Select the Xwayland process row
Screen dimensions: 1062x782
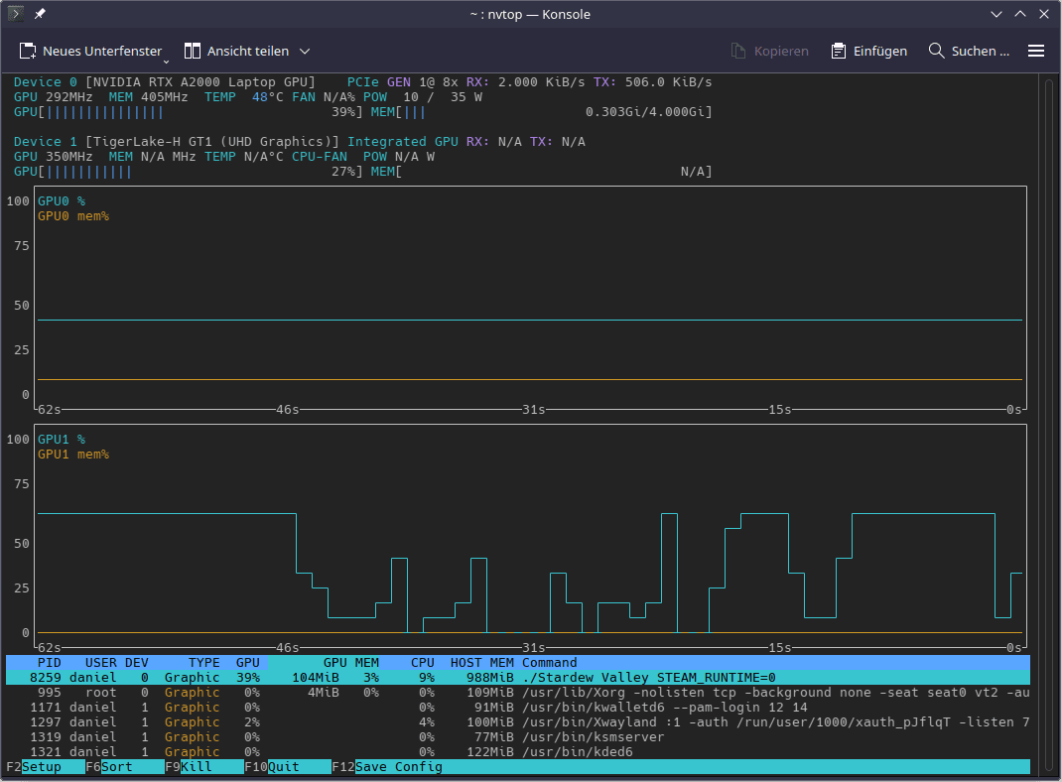518,721
